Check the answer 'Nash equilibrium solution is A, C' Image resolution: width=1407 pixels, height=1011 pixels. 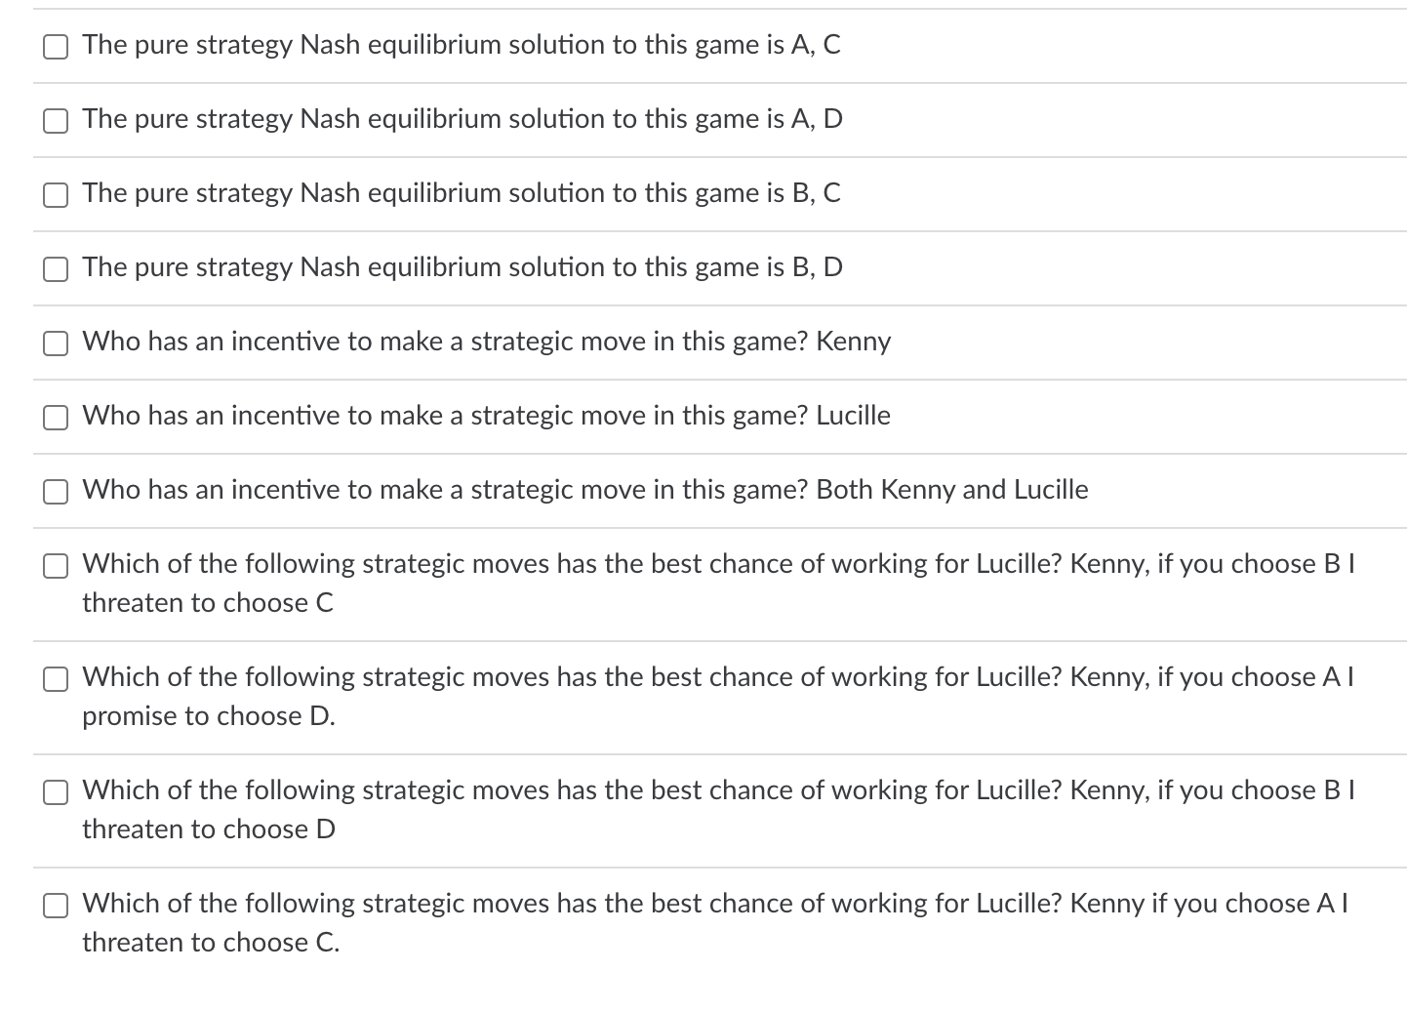(56, 46)
